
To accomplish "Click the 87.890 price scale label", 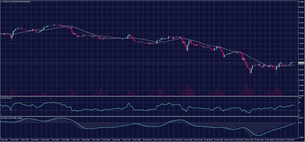I will coord(301,1).
